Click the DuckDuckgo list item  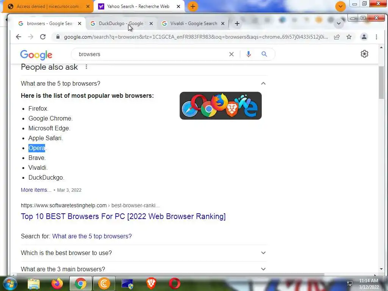(46, 177)
